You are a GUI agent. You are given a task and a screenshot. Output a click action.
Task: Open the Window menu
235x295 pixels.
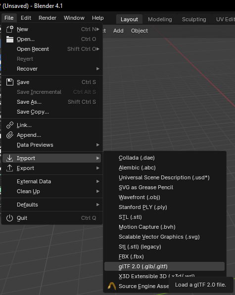[x=74, y=18]
